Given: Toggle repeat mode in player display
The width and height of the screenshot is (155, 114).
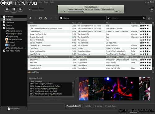Looking at the screenshot, I should tap(120, 12).
